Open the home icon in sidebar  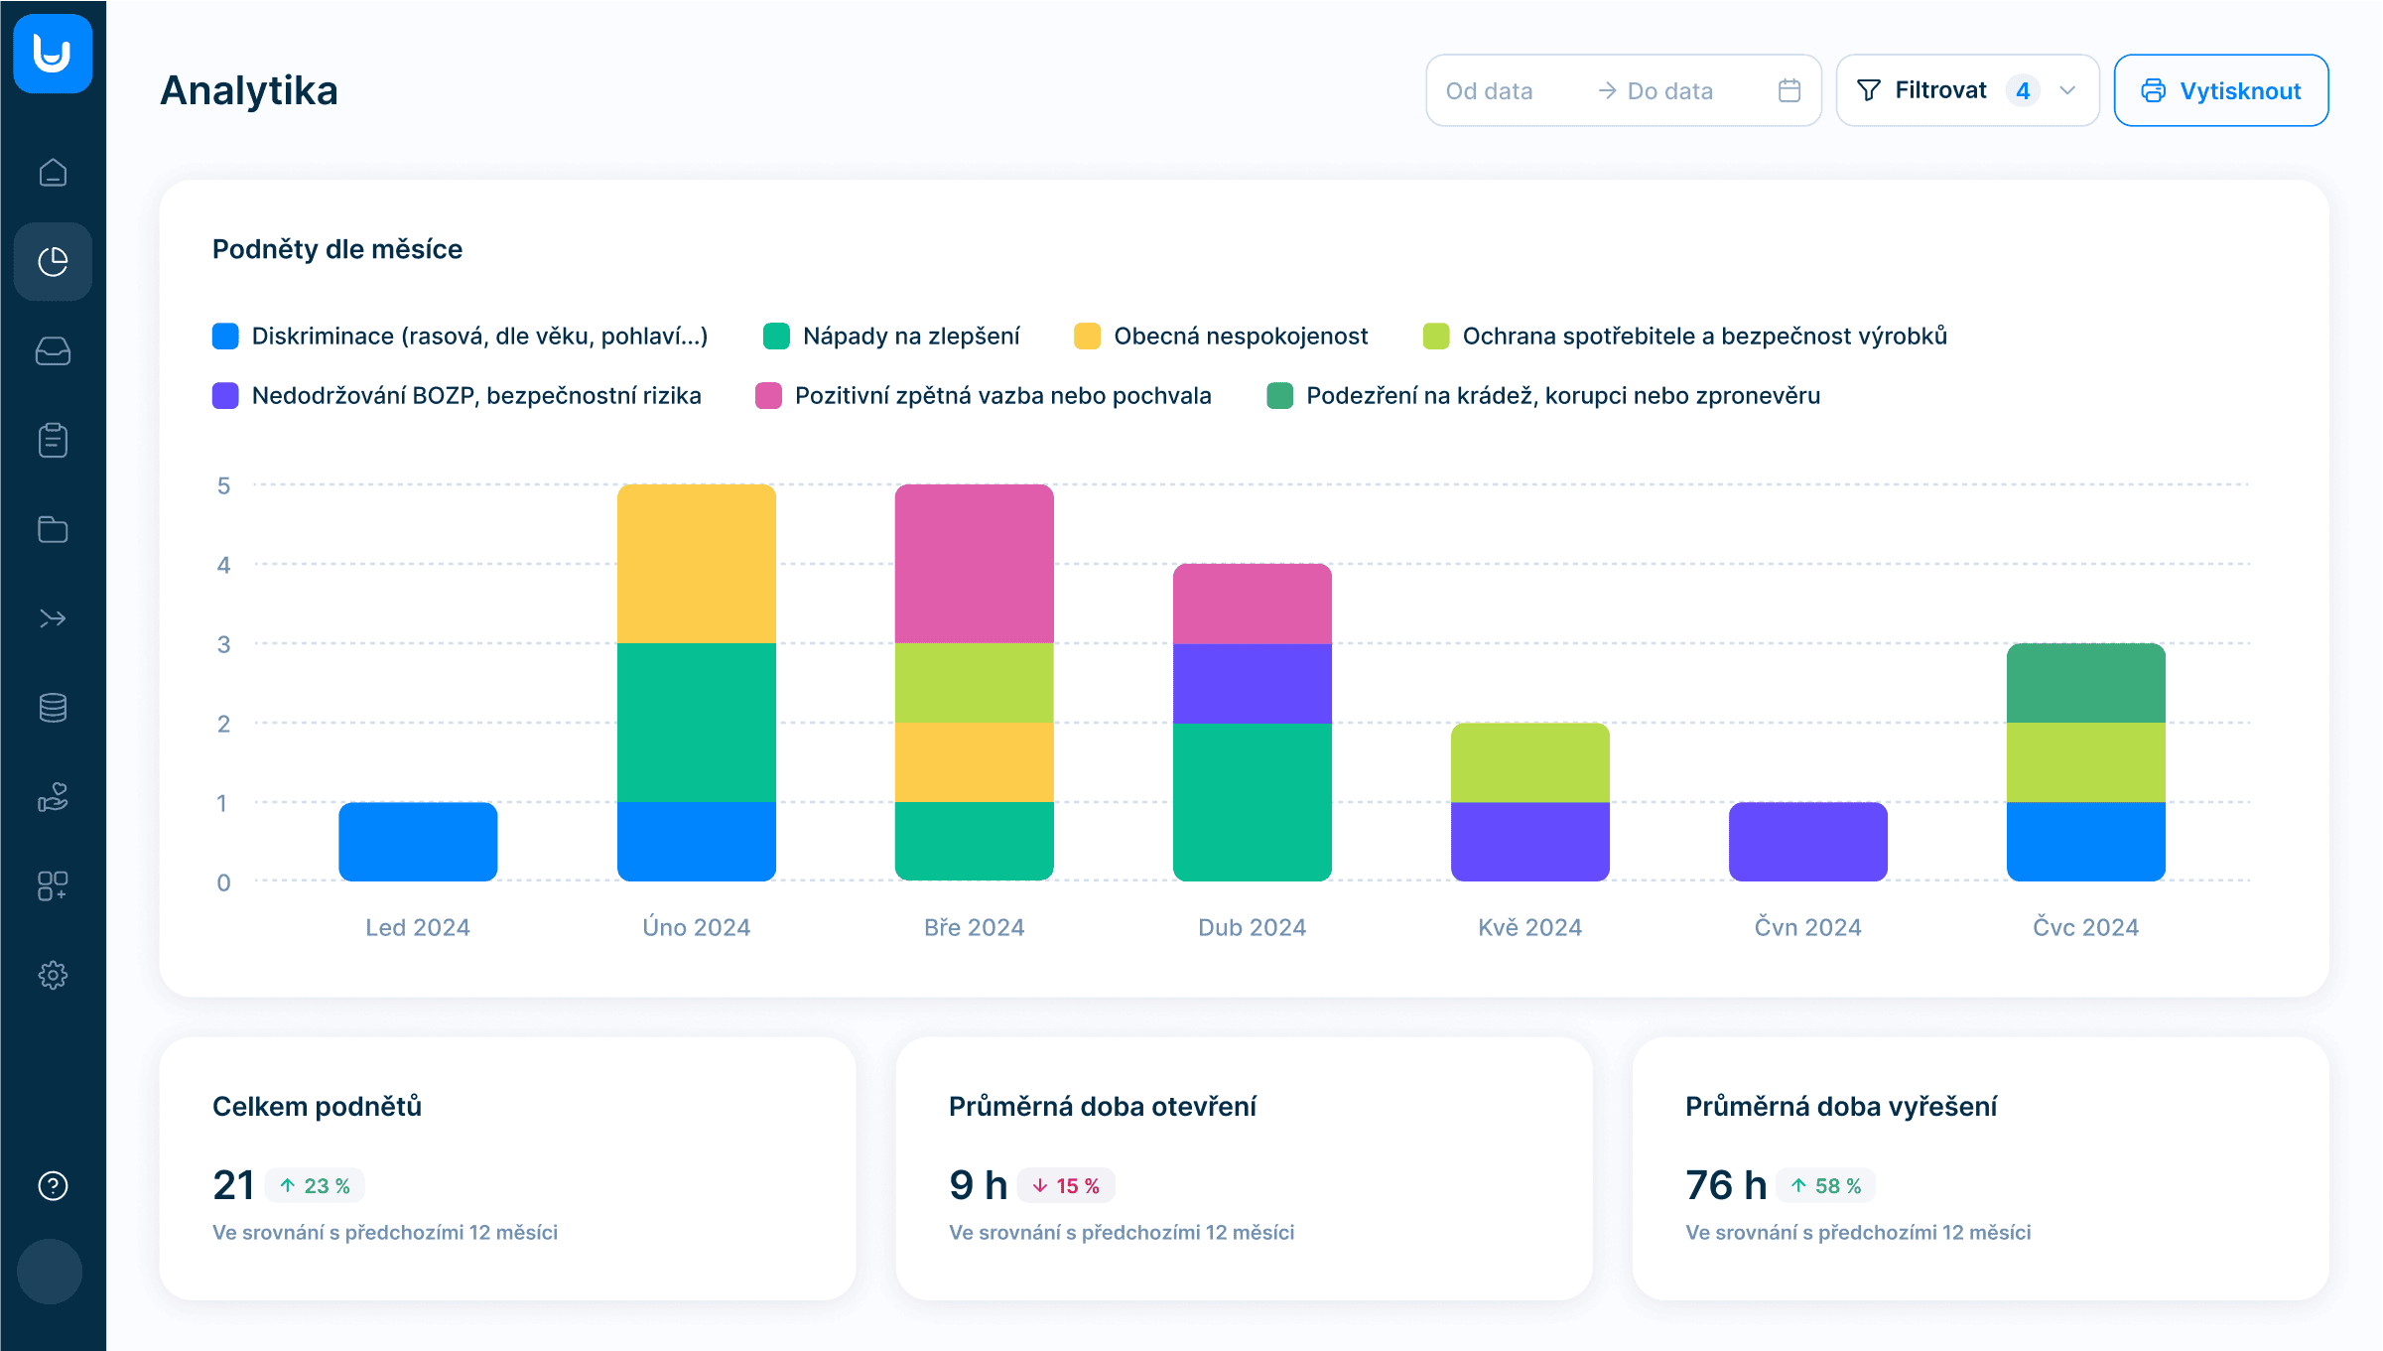(53, 173)
